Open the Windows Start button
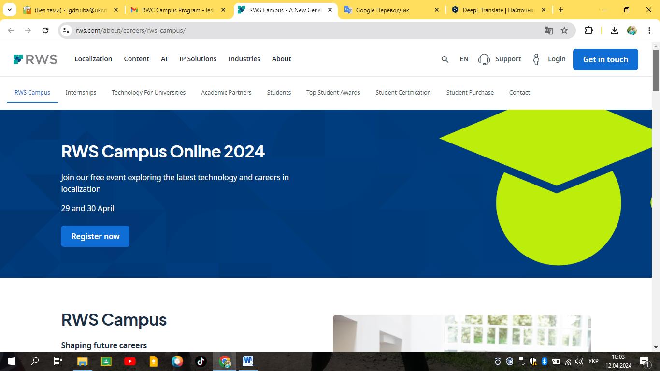 tap(12, 361)
